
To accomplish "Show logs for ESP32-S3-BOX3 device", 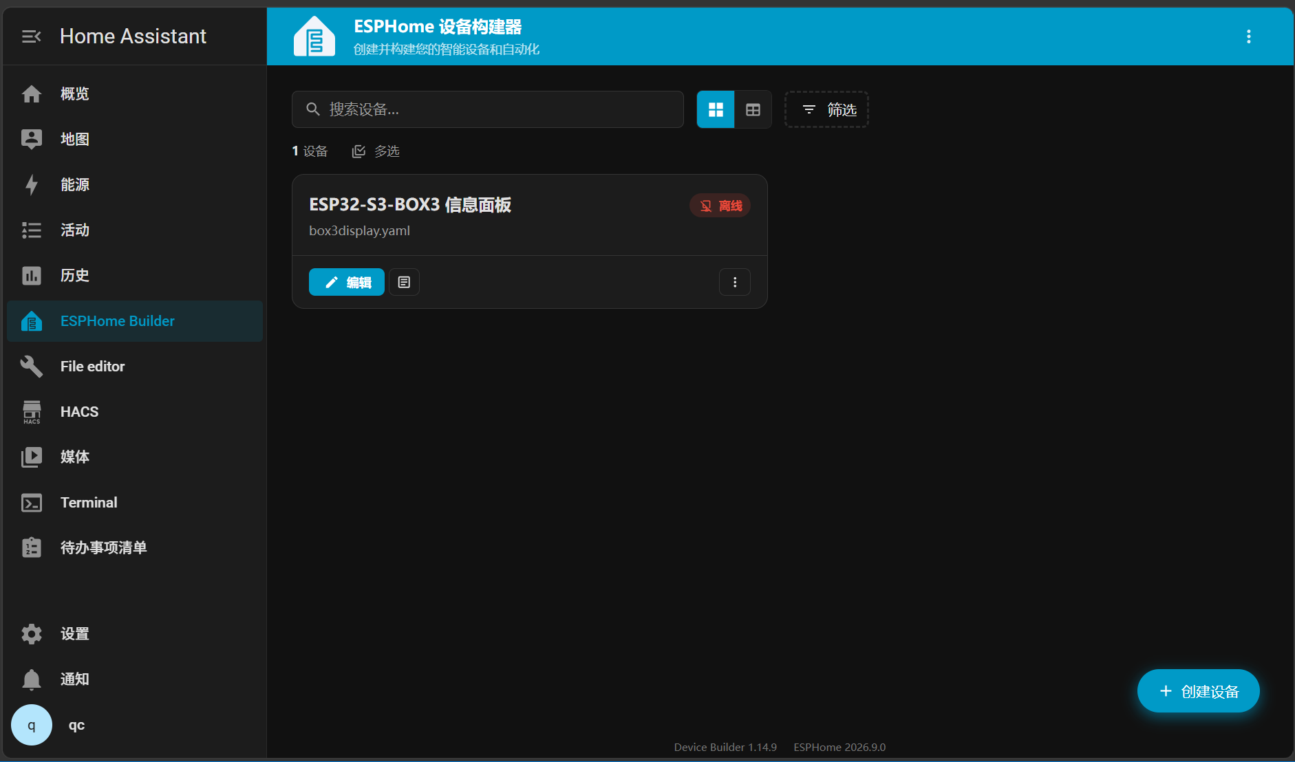I will [x=404, y=282].
